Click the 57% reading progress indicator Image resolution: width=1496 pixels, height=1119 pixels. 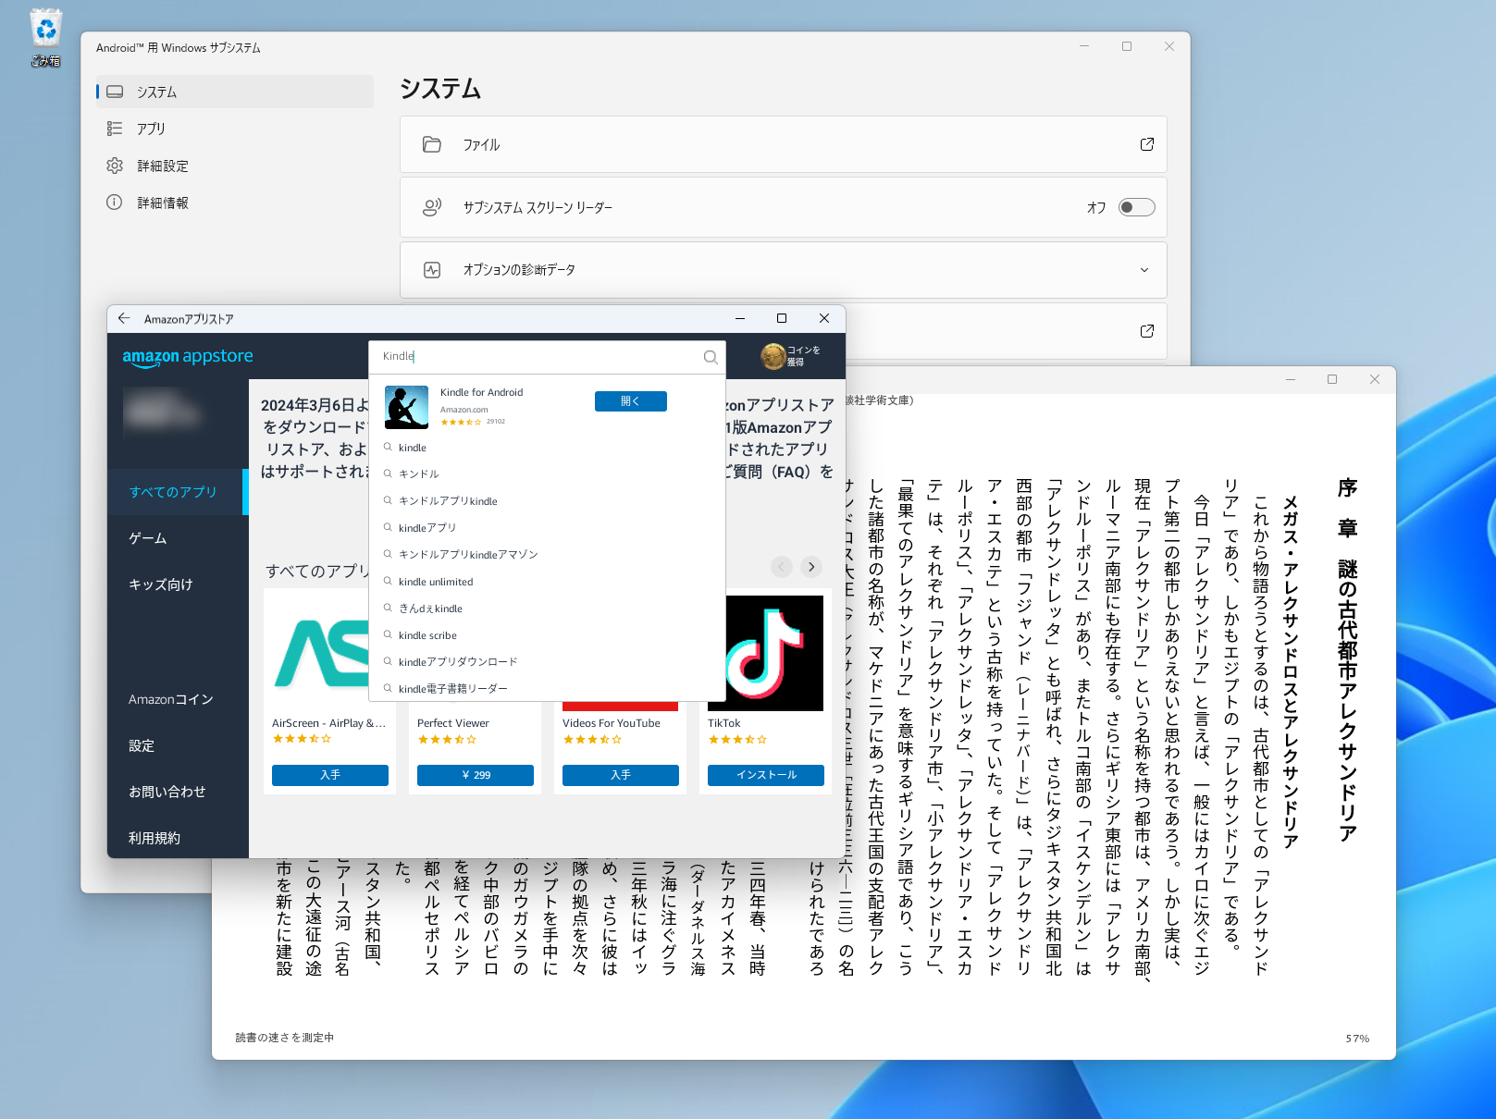(1357, 1038)
